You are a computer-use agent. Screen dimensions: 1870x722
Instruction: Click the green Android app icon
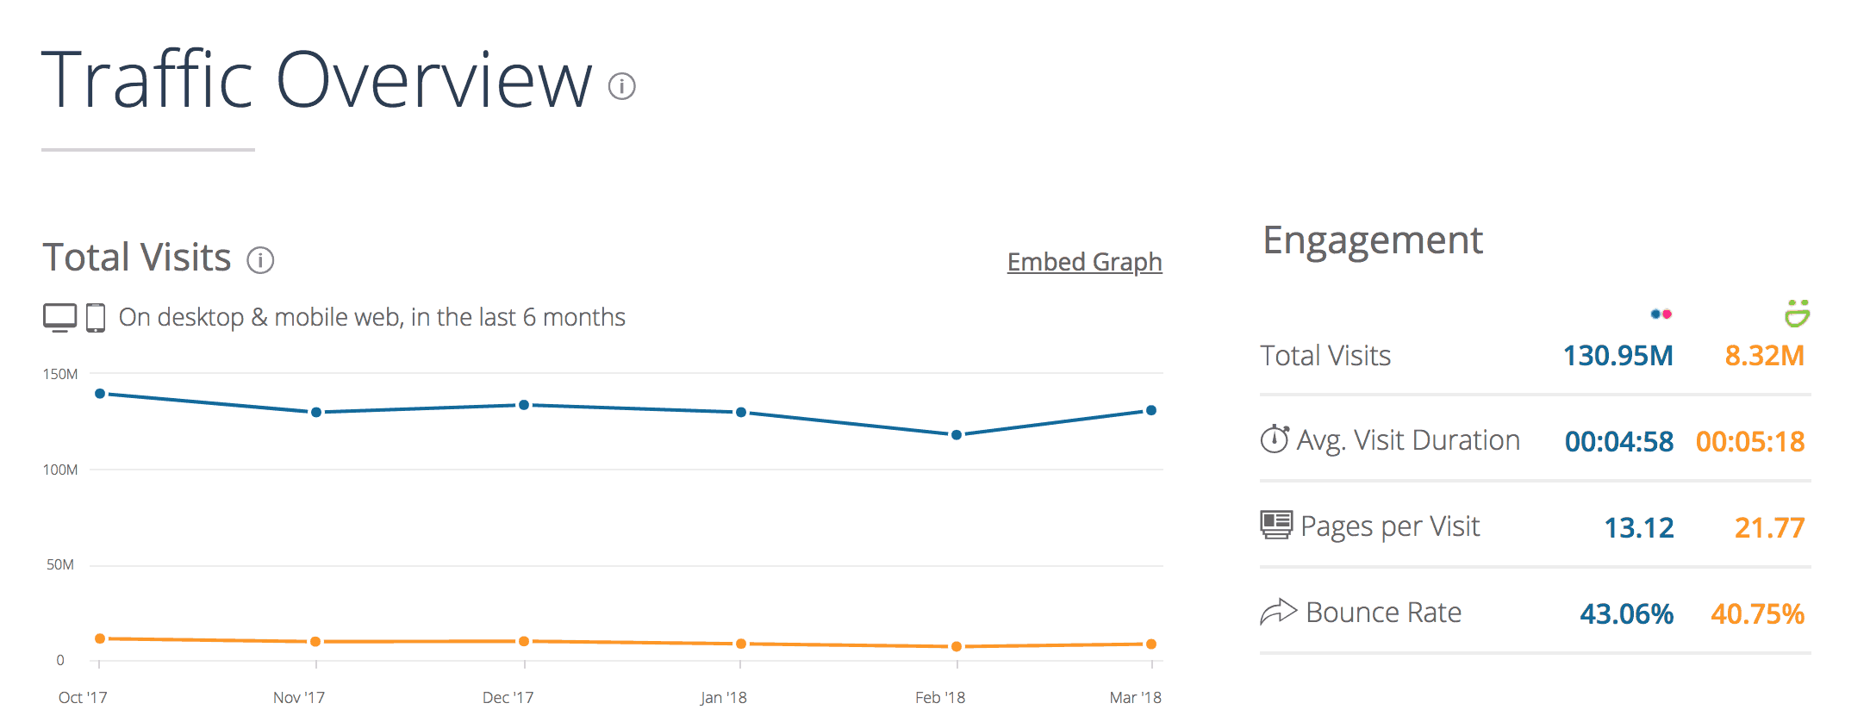(1798, 313)
